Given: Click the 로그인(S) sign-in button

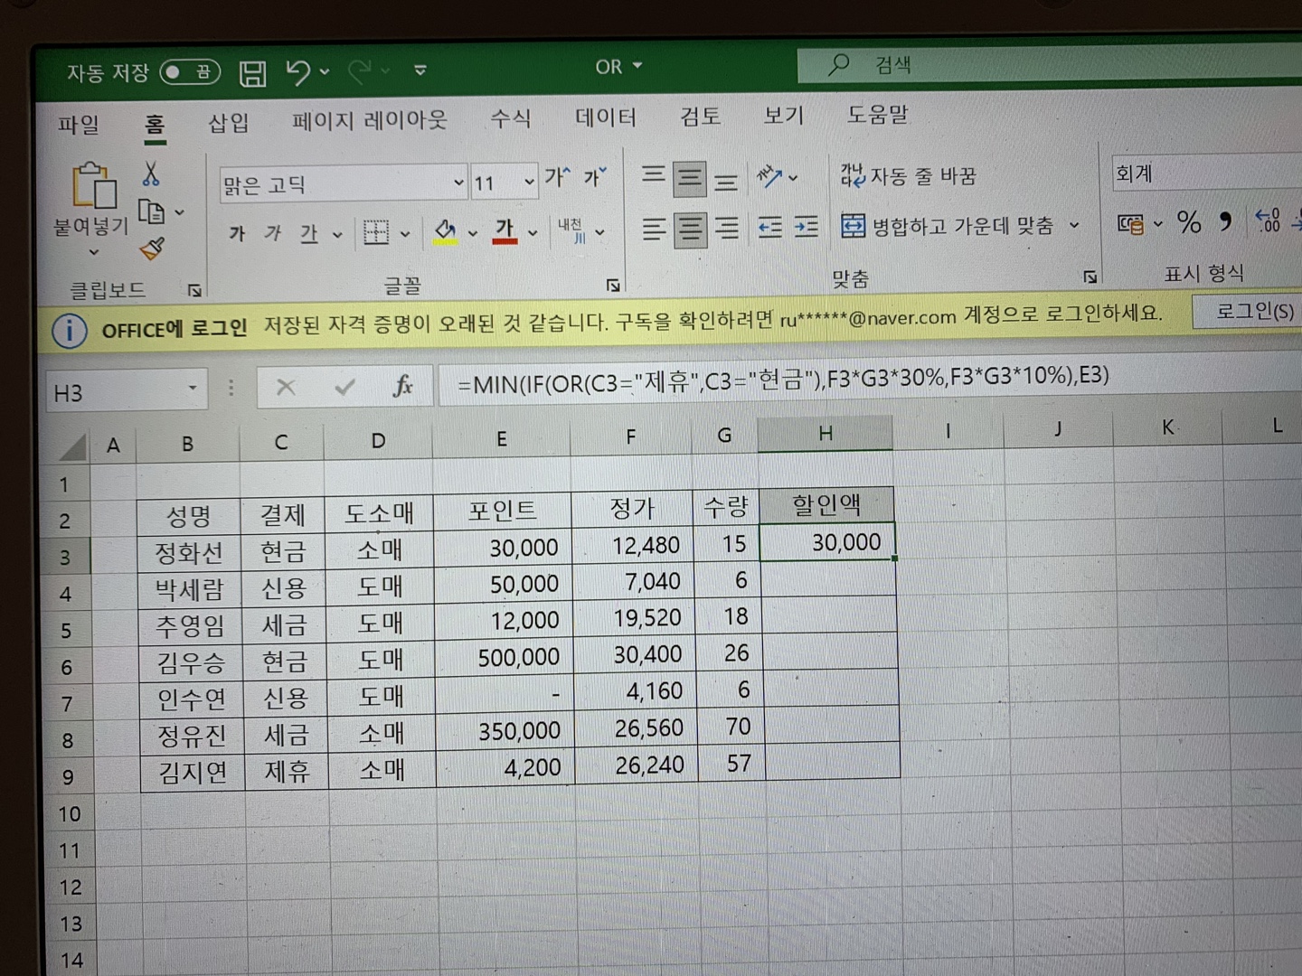Looking at the screenshot, I should [1253, 312].
